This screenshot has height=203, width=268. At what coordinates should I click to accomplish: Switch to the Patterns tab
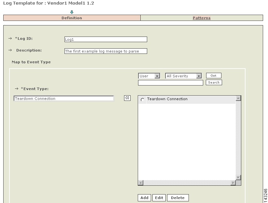(x=202, y=18)
